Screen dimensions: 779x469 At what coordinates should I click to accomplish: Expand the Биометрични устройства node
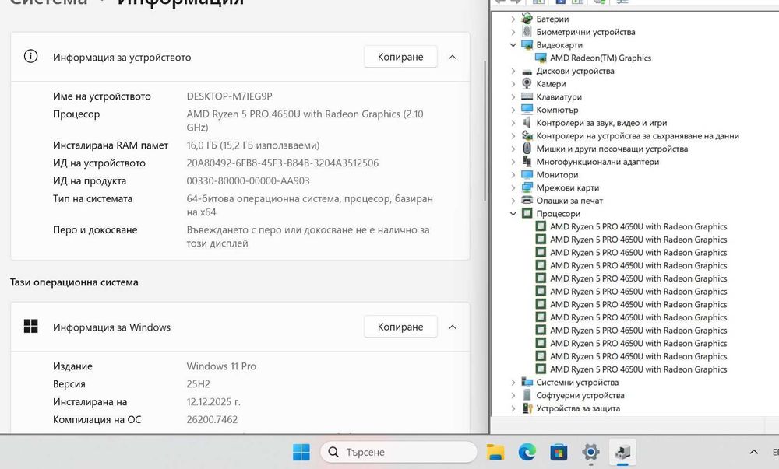point(513,32)
